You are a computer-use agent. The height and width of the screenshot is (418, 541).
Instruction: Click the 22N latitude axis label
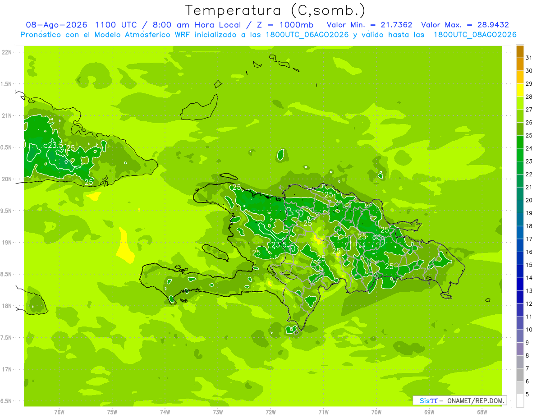[x=7, y=52]
